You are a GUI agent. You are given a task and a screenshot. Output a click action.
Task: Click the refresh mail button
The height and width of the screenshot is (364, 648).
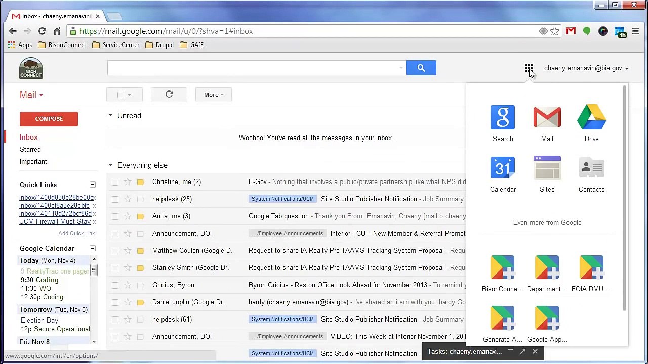169,95
